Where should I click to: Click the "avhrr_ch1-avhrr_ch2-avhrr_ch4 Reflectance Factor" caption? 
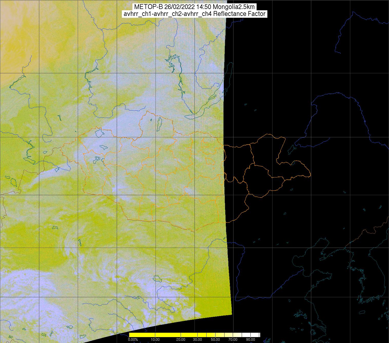pyautogui.click(x=194, y=14)
